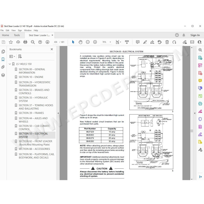
Task: Expand the tools pane bottom arrow
Action: [x=201, y=177]
